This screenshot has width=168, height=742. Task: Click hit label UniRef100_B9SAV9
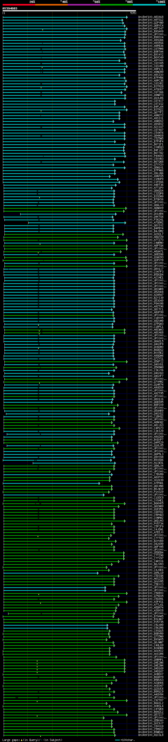click(151, 31)
